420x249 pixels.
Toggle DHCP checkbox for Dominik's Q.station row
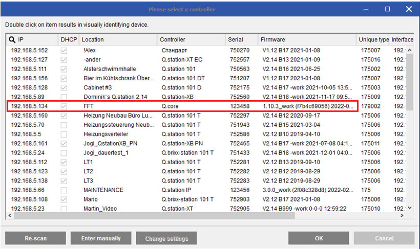pos(64,97)
